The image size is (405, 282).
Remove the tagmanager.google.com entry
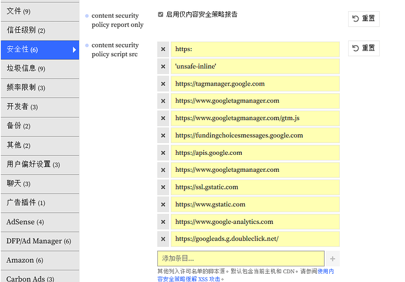click(163, 84)
